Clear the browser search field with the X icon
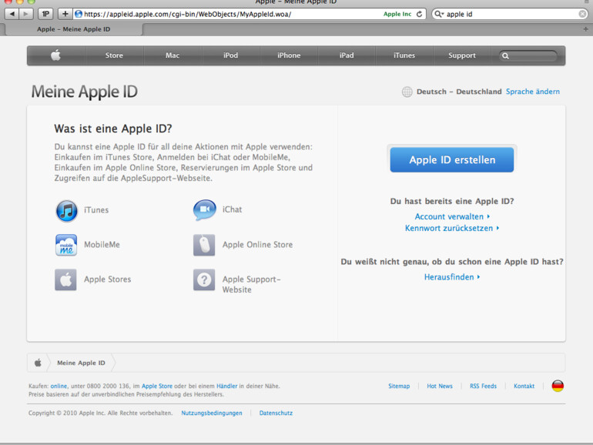Viewport: 593px width, 445px height. [583, 14]
